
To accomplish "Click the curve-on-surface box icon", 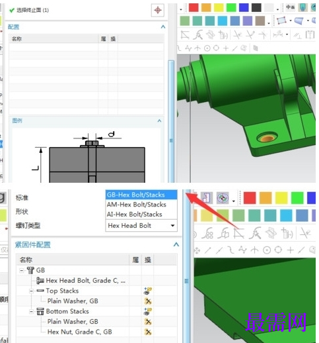I will tap(224, 233).
